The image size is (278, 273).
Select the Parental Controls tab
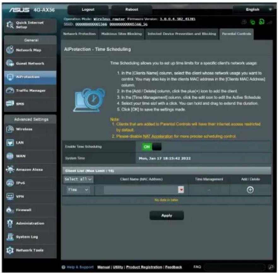[237, 34]
